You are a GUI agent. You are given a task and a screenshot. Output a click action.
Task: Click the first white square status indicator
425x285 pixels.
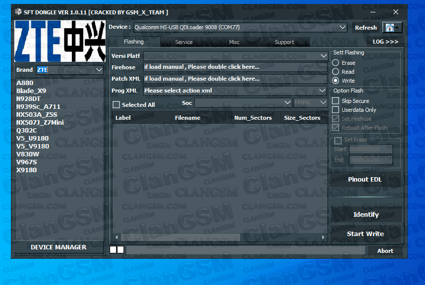pyautogui.click(x=113, y=249)
